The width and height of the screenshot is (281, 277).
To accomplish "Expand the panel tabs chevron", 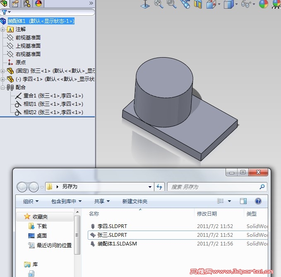I will click(91, 3).
